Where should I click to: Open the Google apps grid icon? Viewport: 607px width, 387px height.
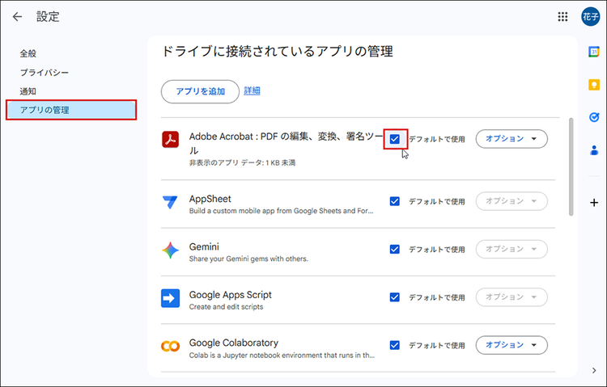tap(562, 17)
